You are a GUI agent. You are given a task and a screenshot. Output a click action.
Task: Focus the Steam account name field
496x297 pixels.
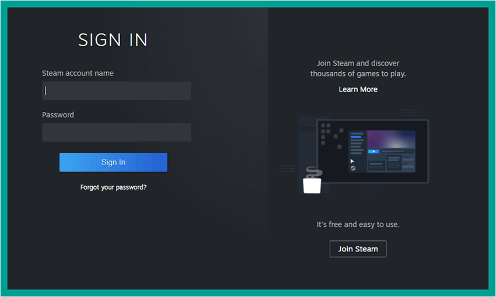click(116, 91)
